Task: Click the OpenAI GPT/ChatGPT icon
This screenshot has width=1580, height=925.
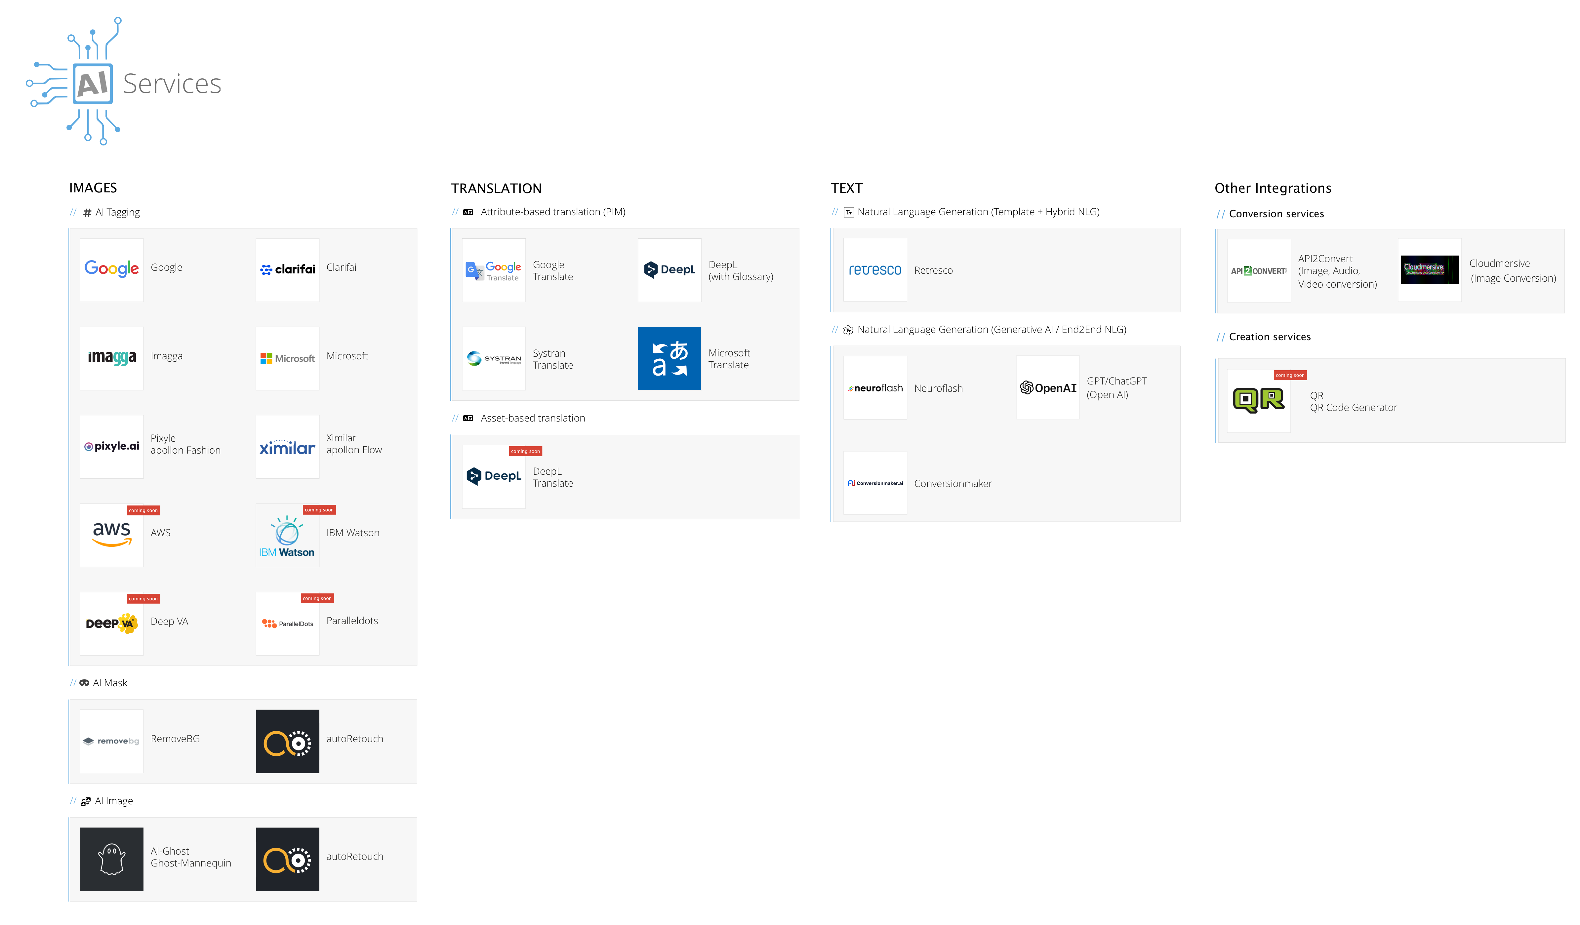Action: [1048, 387]
